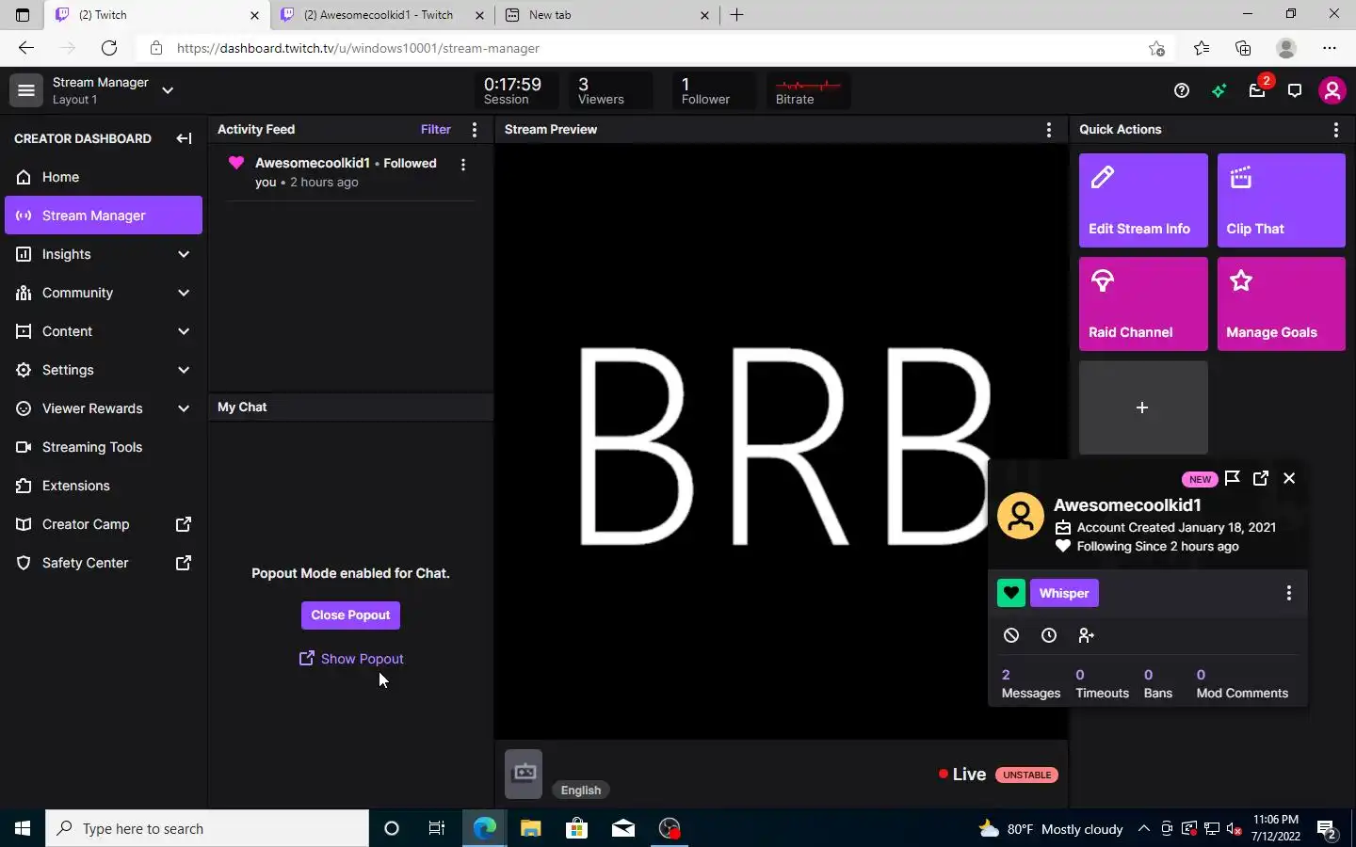This screenshot has height=847, width=1356.
Task: Open the Manage Goals quick action
Action: (1282, 304)
